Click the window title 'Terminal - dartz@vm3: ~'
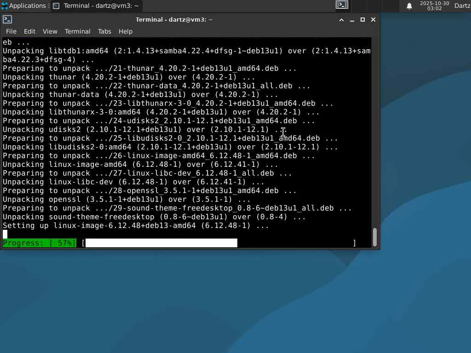 [174, 19]
